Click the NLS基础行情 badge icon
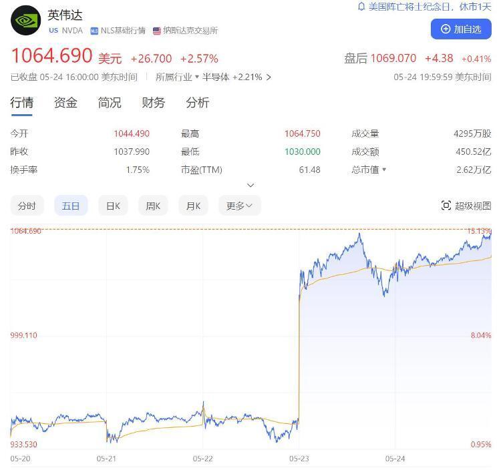 pyautogui.click(x=94, y=31)
